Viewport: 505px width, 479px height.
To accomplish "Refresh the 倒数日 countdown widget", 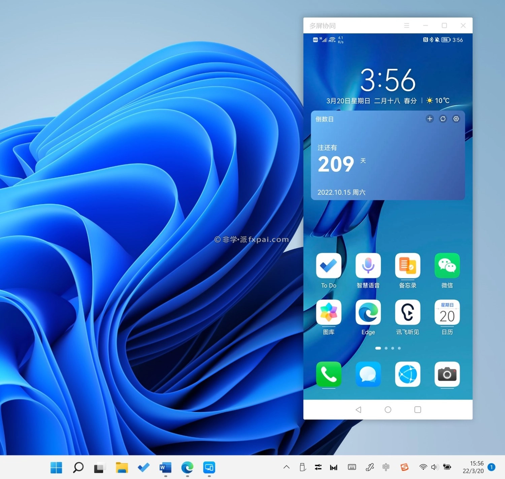I will 443,119.
